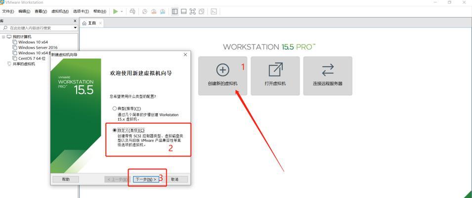The width and height of the screenshot is (472, 198).
Task: Click the Send Ctrl+Alt+Del toolbar icon
Action: point(132,11)
